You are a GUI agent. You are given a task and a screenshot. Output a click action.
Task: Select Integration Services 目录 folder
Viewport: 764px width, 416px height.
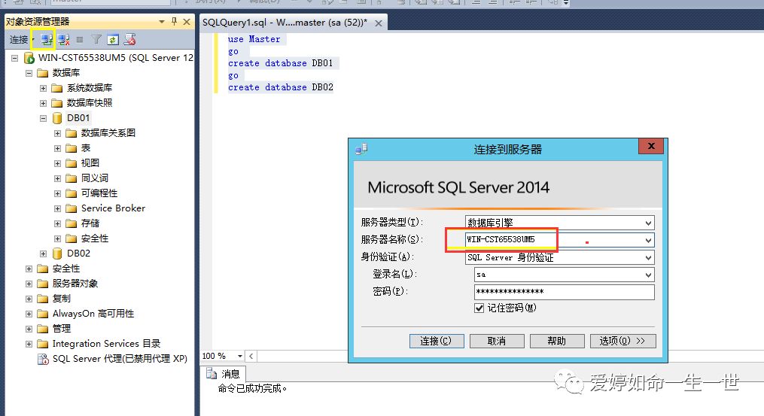coord(106,344)
